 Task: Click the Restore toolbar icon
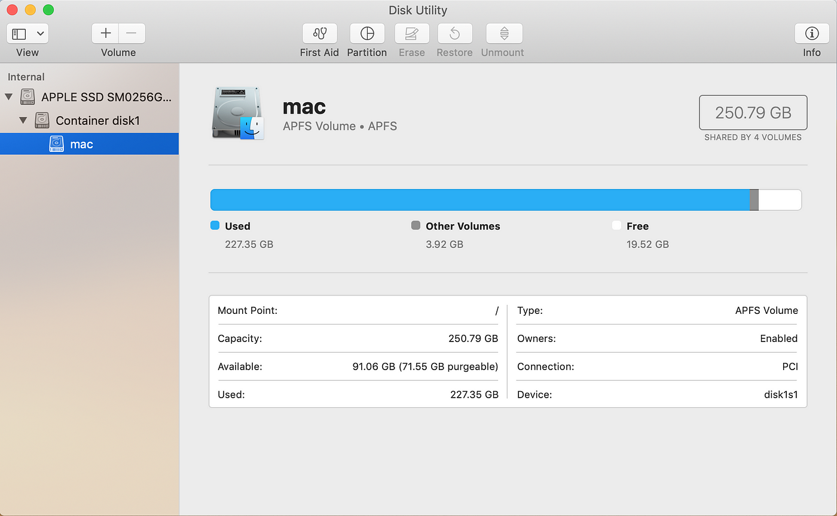(454, 33)
